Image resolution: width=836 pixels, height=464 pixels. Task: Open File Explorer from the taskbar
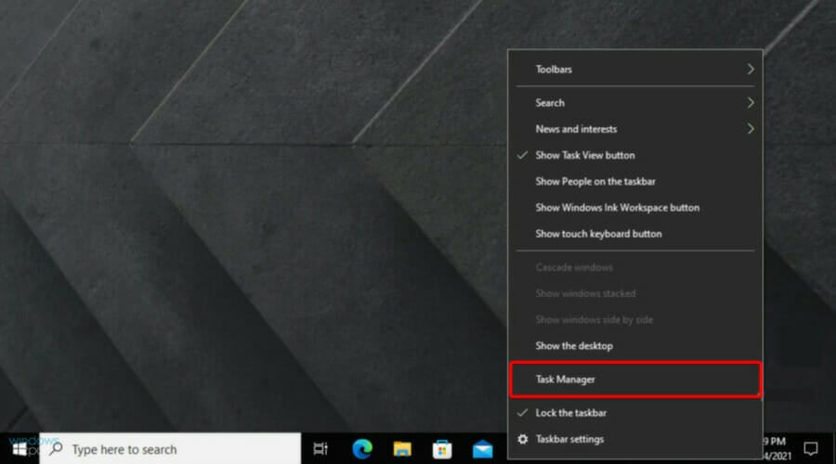pyautogui.click(x=402, y=449)
